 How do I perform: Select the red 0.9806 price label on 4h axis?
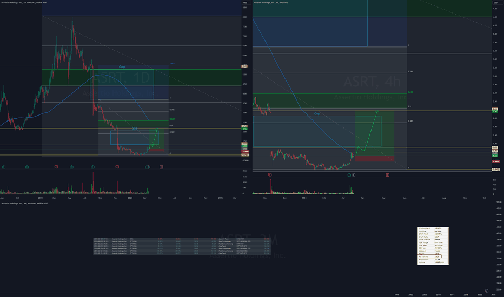click(496, 161)
